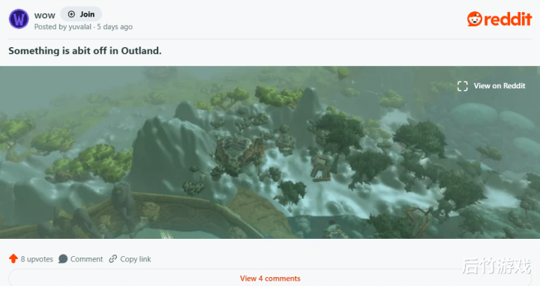Click the orange upvote arrow icon

(13, 258)
